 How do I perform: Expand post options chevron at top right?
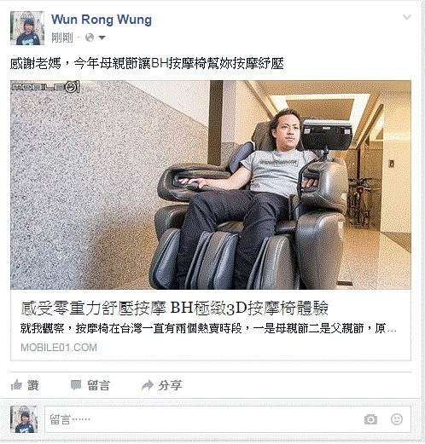(407, 17)
